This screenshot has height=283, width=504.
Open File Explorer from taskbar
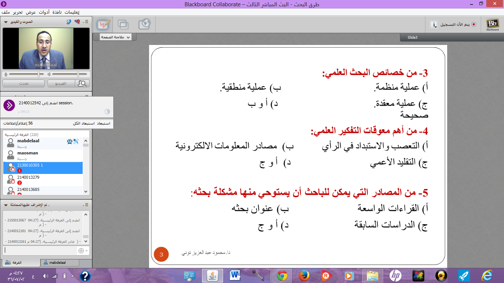[x=372, y=275]
